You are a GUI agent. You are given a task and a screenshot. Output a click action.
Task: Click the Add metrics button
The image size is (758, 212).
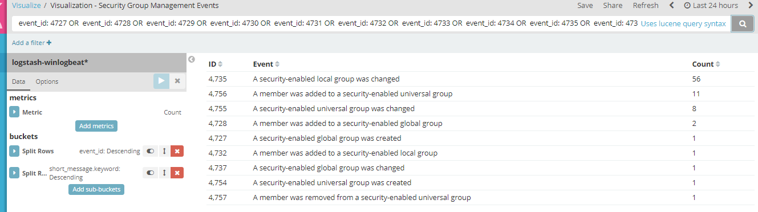[96, 126]
